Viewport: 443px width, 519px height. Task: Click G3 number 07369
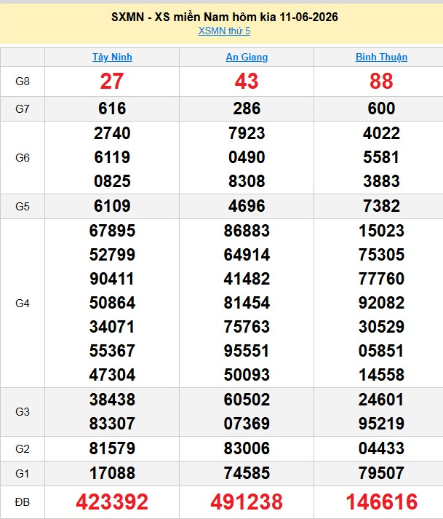(247, 424)
